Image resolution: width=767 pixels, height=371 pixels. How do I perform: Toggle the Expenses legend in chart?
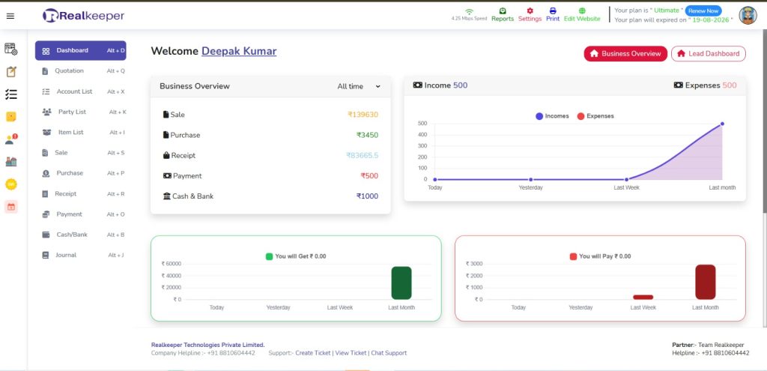pos(595,116)
